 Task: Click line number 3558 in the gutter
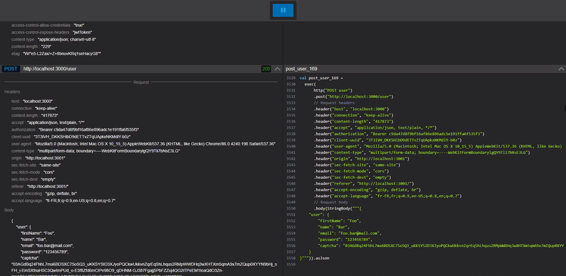291,258
